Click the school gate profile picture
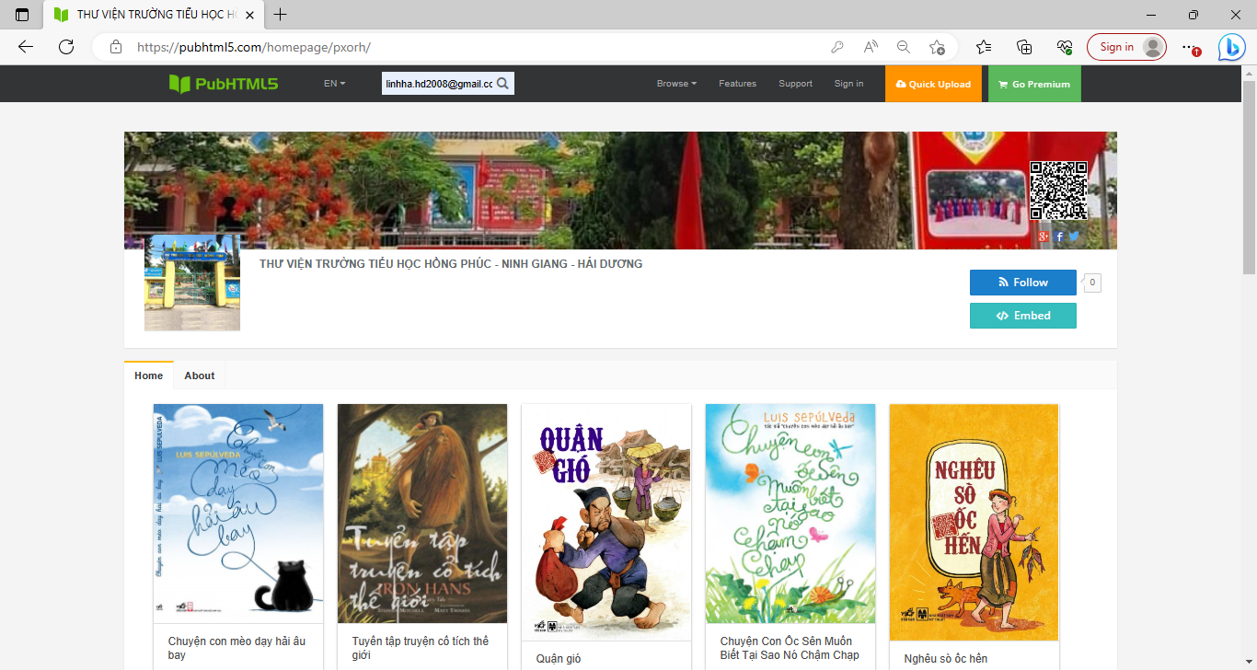 coord(192,283)
